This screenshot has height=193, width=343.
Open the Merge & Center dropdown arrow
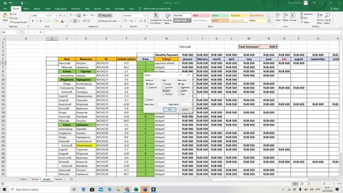point(119,21)
